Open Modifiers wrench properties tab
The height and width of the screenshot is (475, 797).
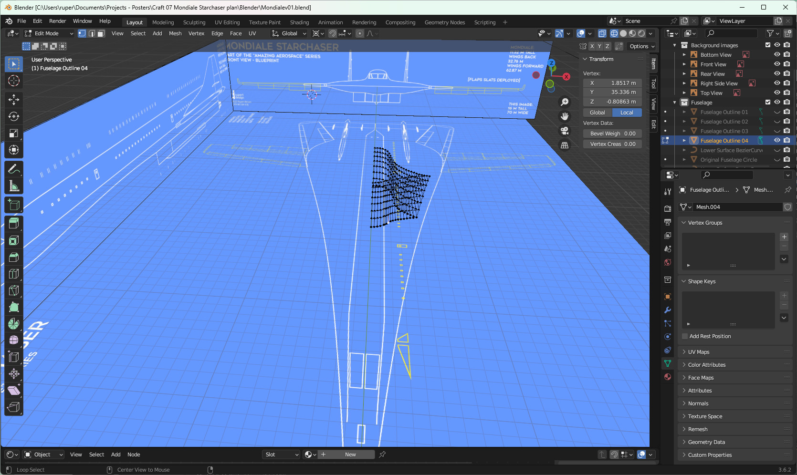click(668, 310)
